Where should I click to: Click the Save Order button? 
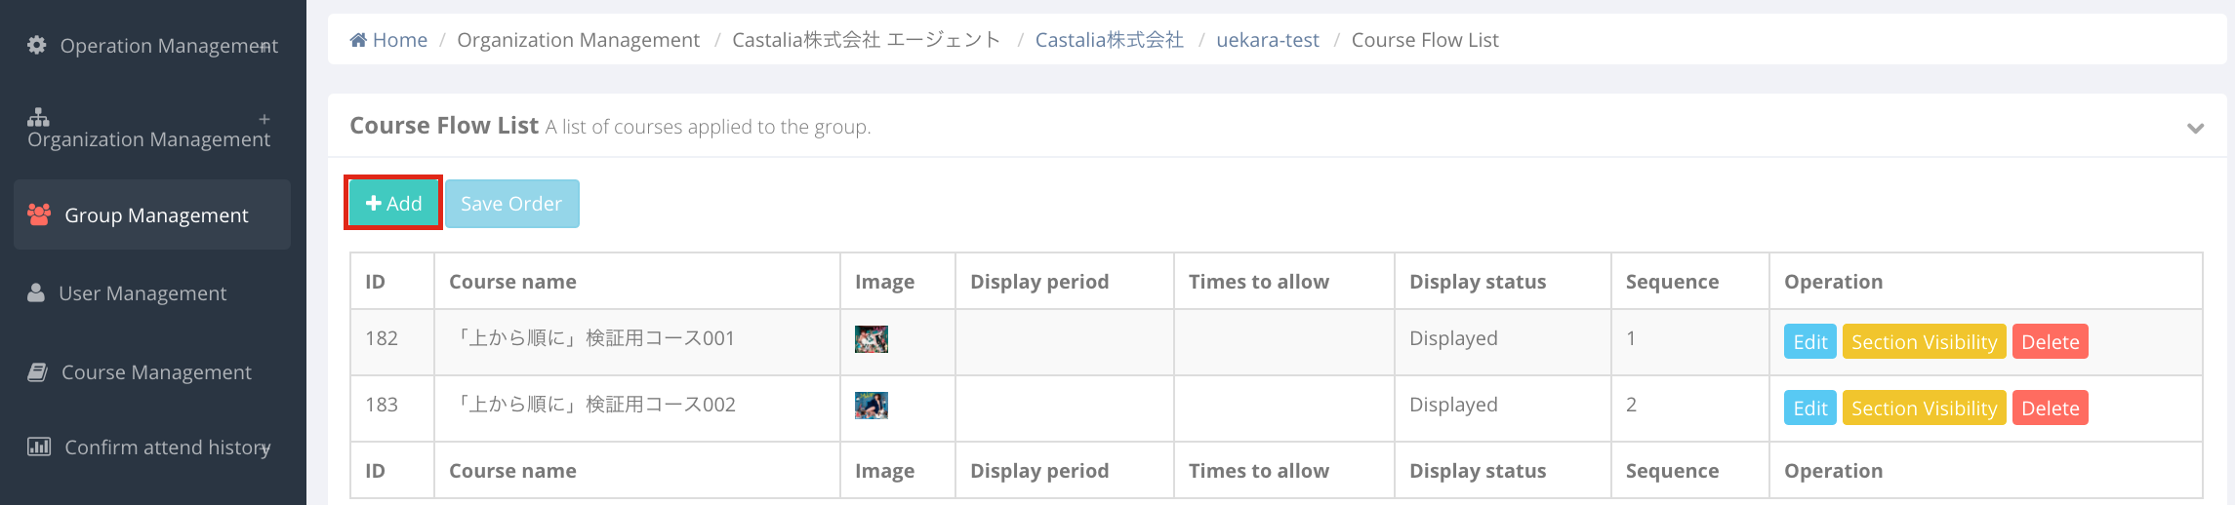pos(511,203)
